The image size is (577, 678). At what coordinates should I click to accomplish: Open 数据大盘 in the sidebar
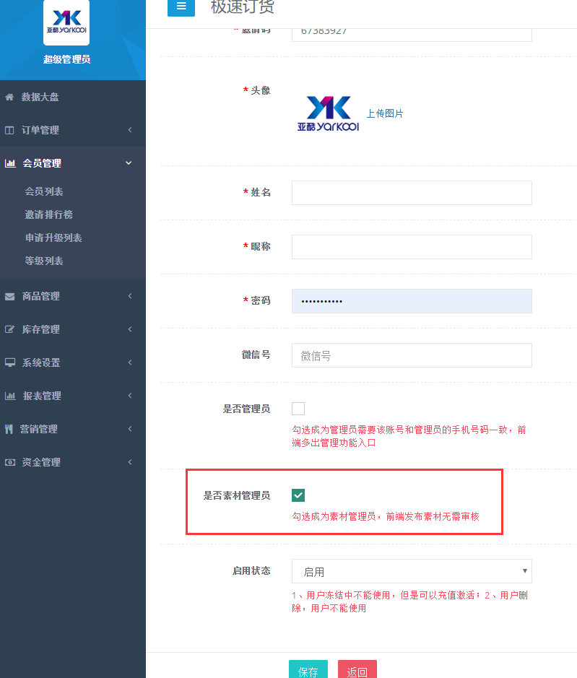pos(40,97)
